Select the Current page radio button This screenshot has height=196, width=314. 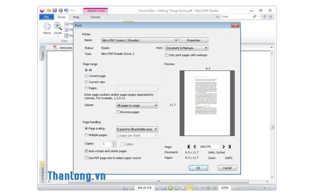(x=86, y=76)
